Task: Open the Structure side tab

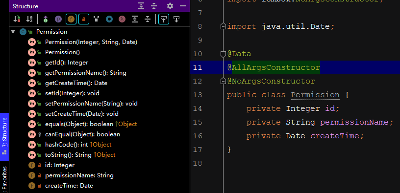Action: (4, 137)
